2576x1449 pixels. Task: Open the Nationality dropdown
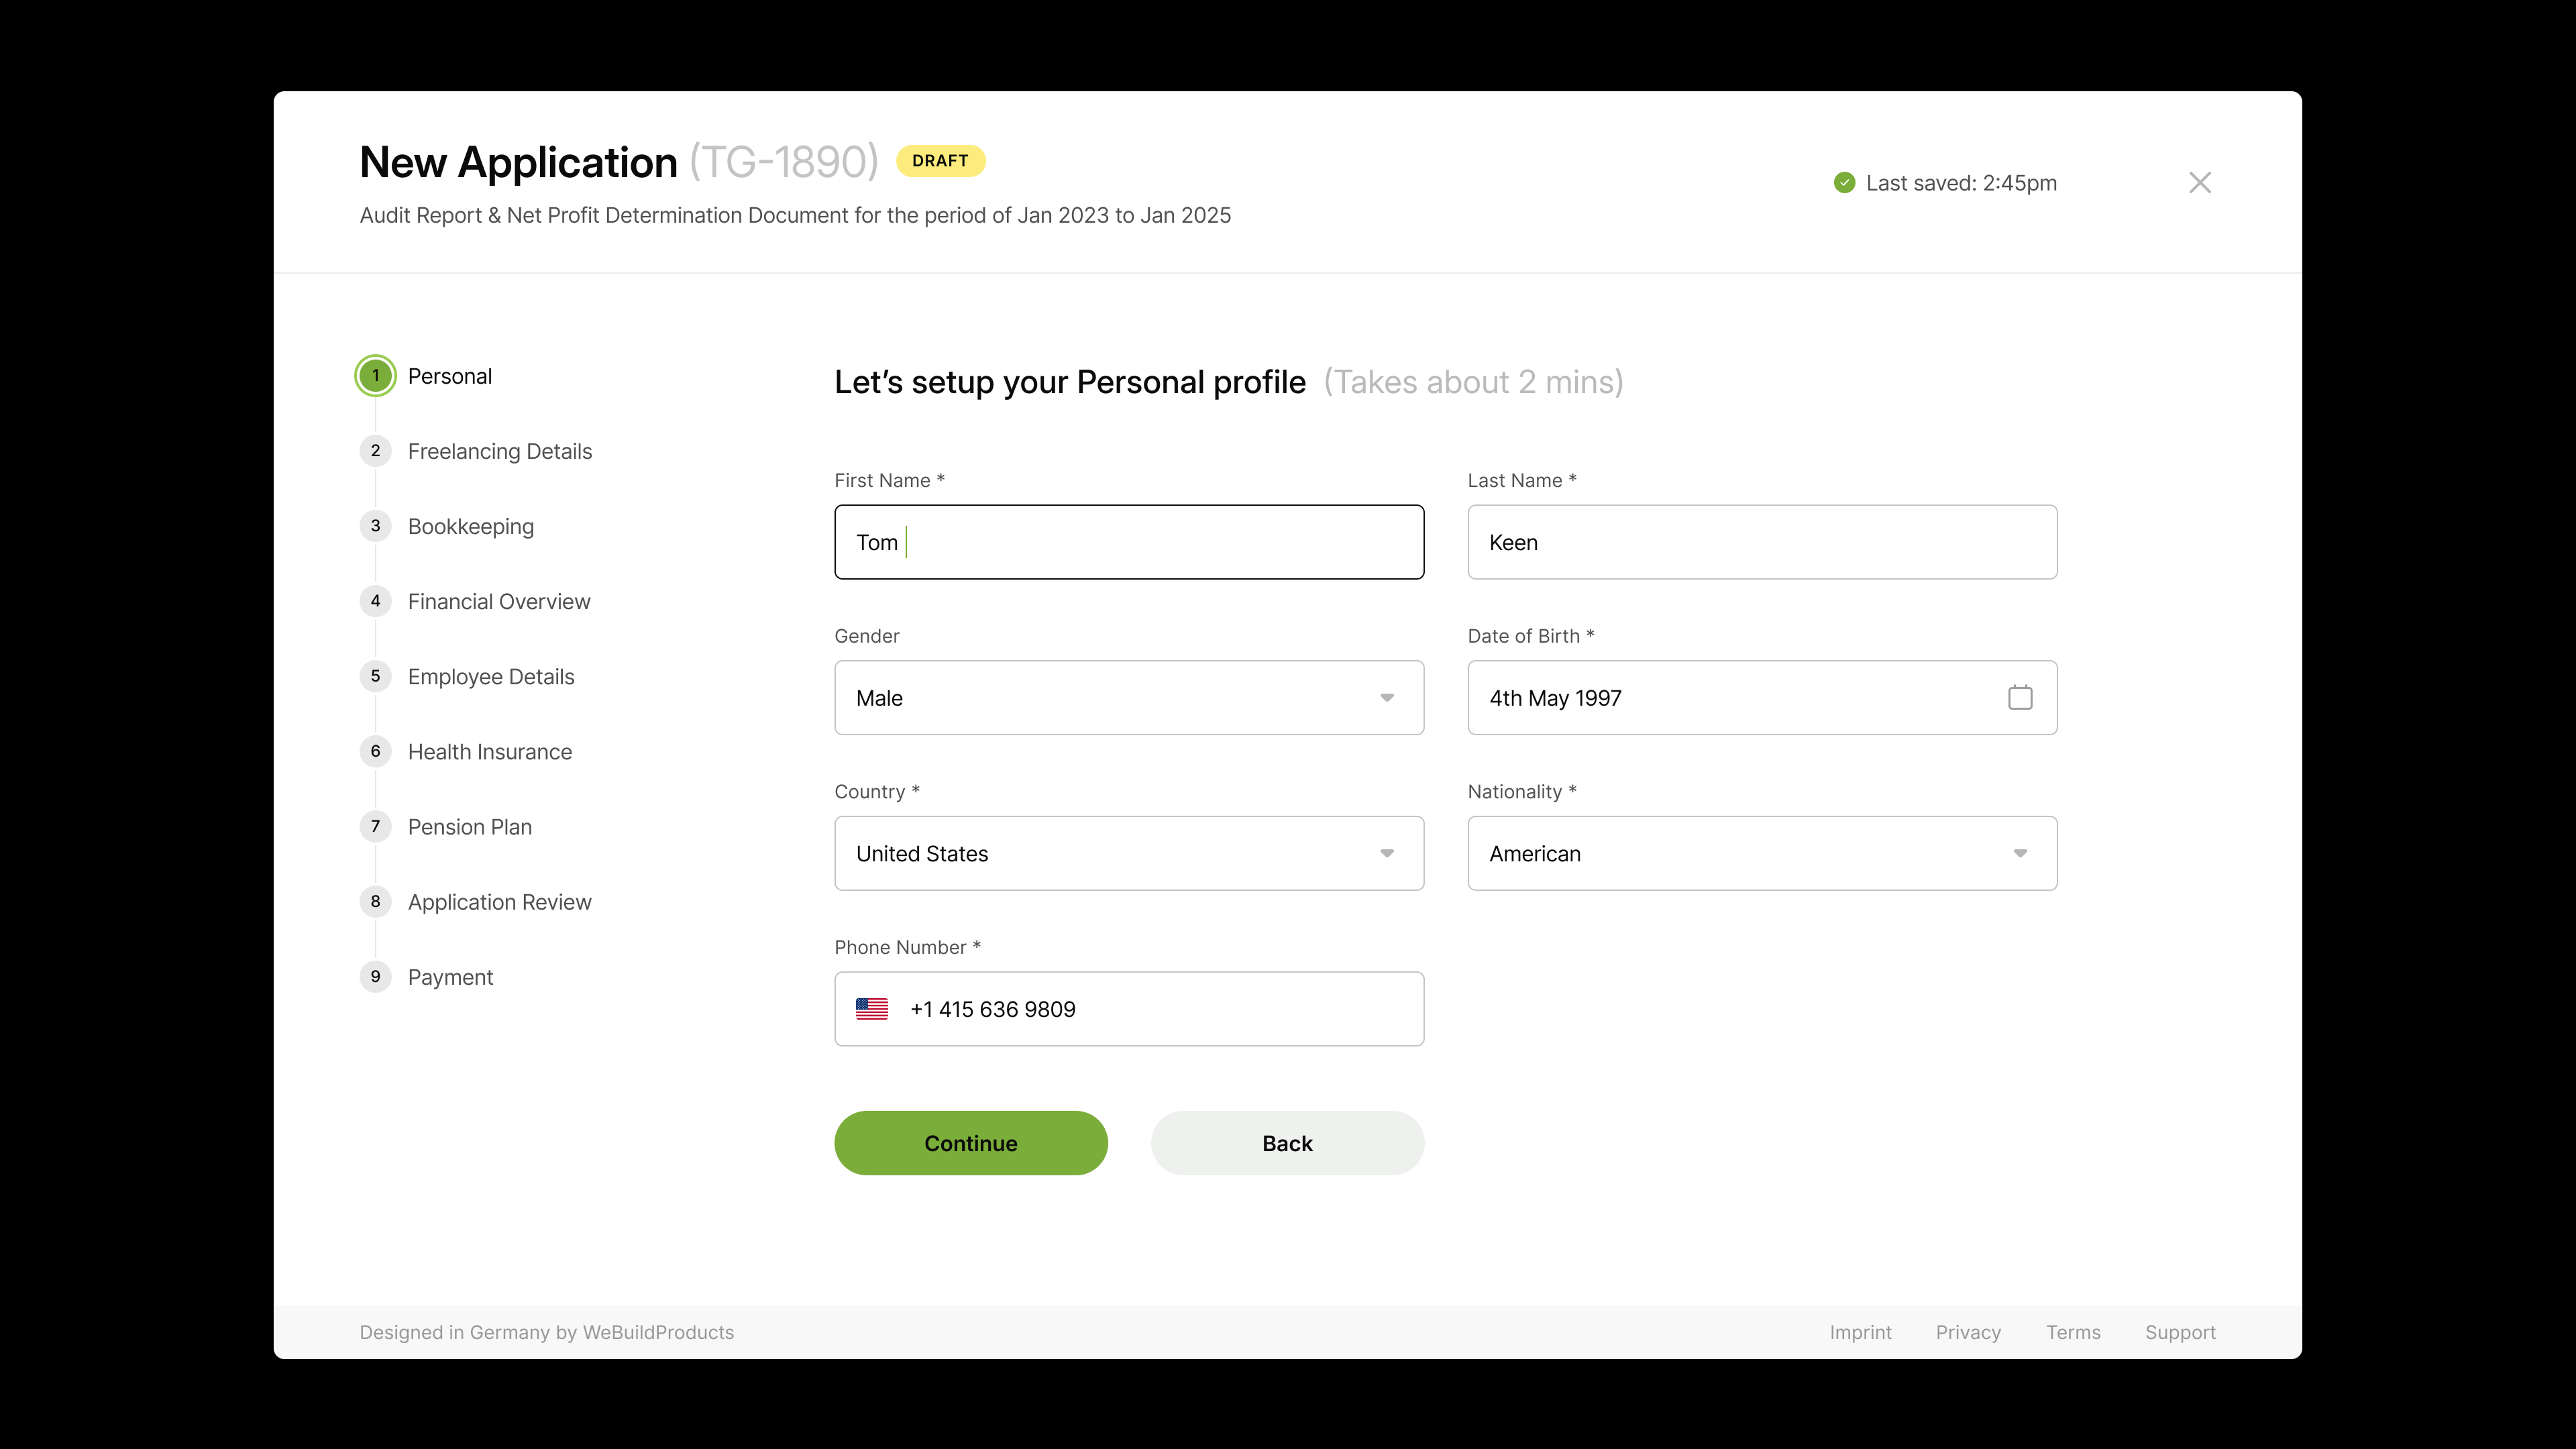point(1762,854)
